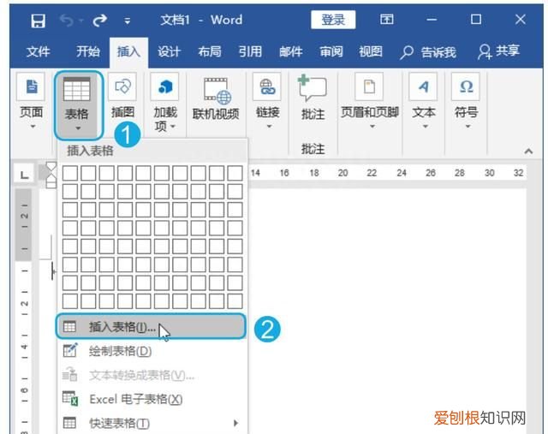Open the 文件 tab
548x434 pixels.
tap(38, 52)
